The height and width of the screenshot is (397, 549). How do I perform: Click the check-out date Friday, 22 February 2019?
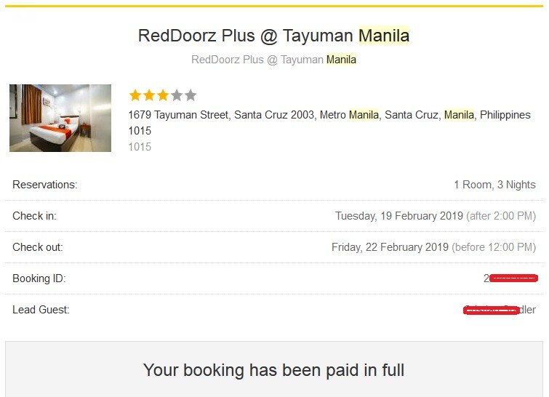[390, 247]
